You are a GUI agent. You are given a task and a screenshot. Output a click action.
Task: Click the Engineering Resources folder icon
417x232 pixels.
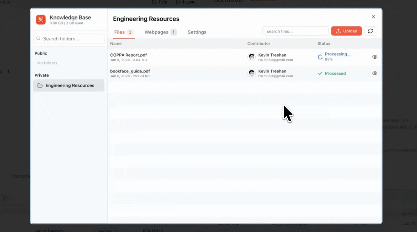40,85
